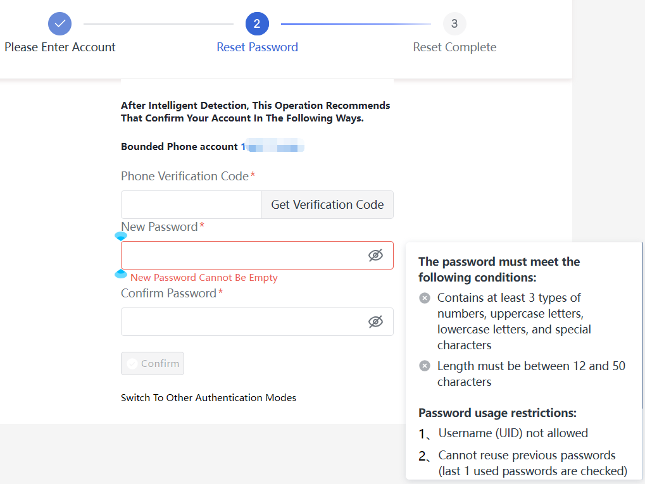Open Switch To Other Authentication Modes link
This screenshot has height=484, width=645.
208,398
